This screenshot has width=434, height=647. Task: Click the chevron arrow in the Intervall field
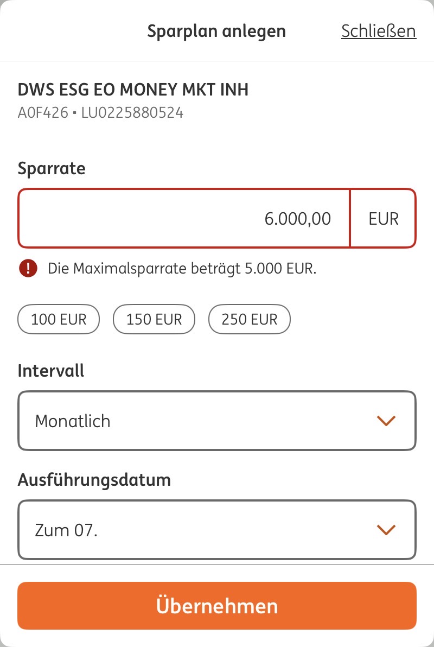click(x=386, y=421)
